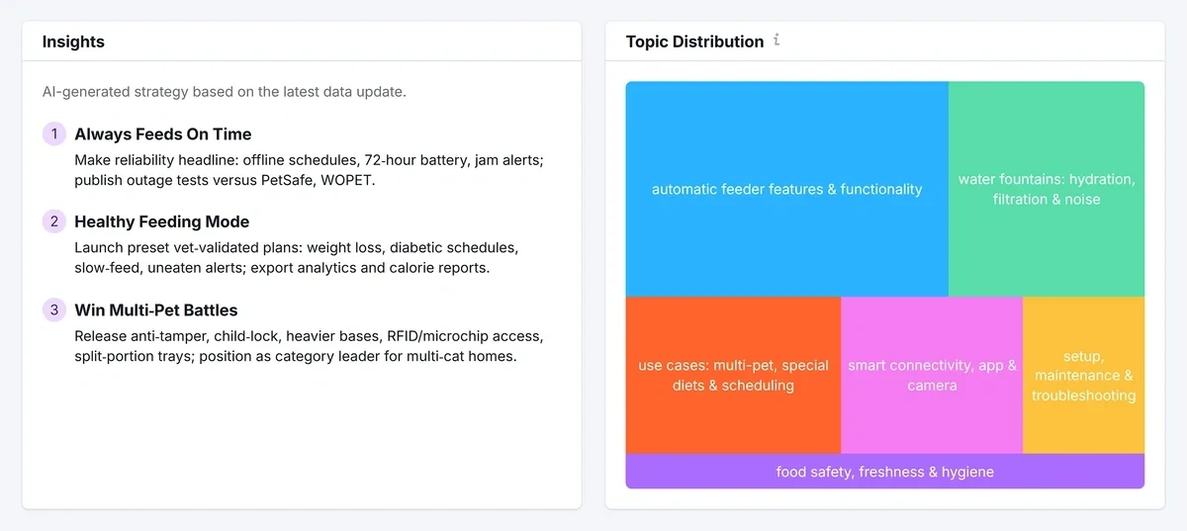Select the yellow setup and maintenance tile

pos(1083,375)
